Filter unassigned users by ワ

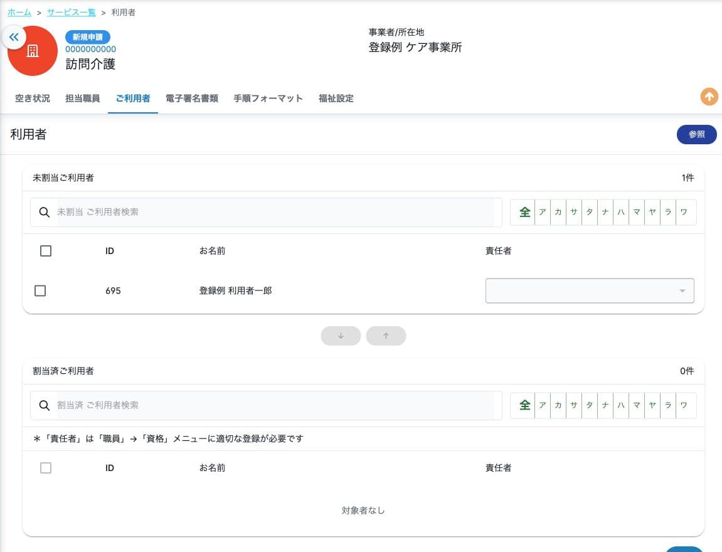coord(684,212)
